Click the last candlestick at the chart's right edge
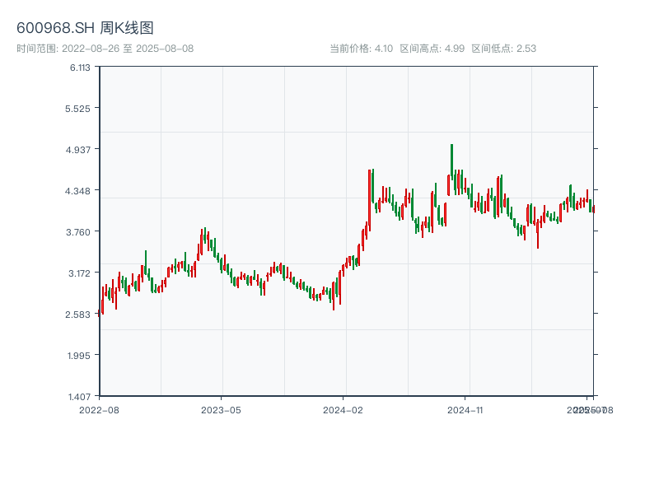The height and width of the screenshot is (494, 659). click(x=593, y=208)
